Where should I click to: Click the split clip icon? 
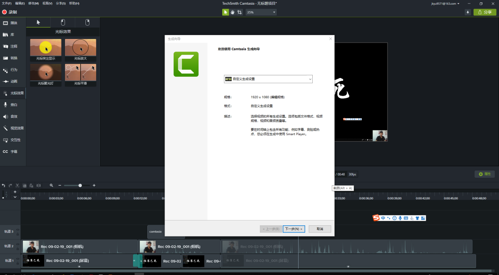point(39,185)
